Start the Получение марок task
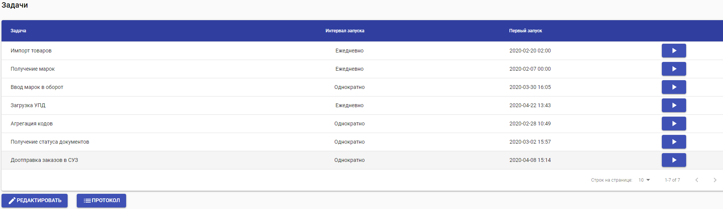Screen dimensions: 723x209 click(674, 69)
